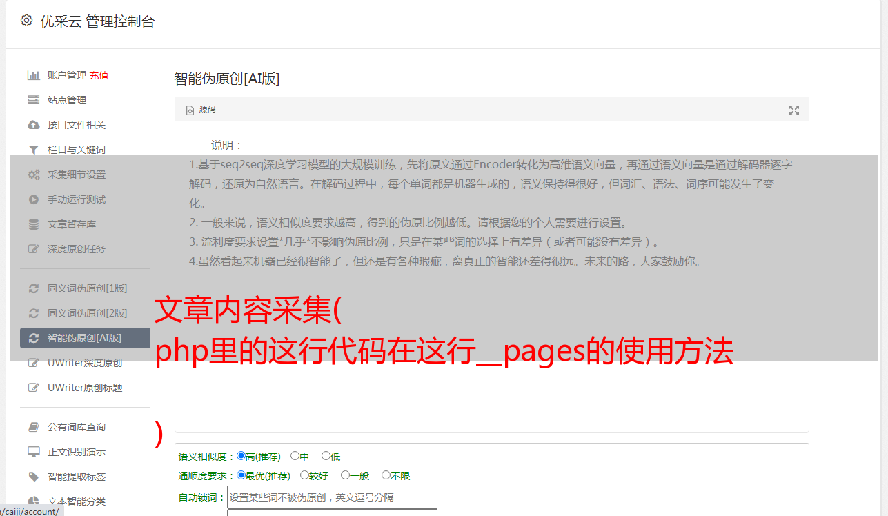Click the gears icon for 采集细节设置

(33, 175)
